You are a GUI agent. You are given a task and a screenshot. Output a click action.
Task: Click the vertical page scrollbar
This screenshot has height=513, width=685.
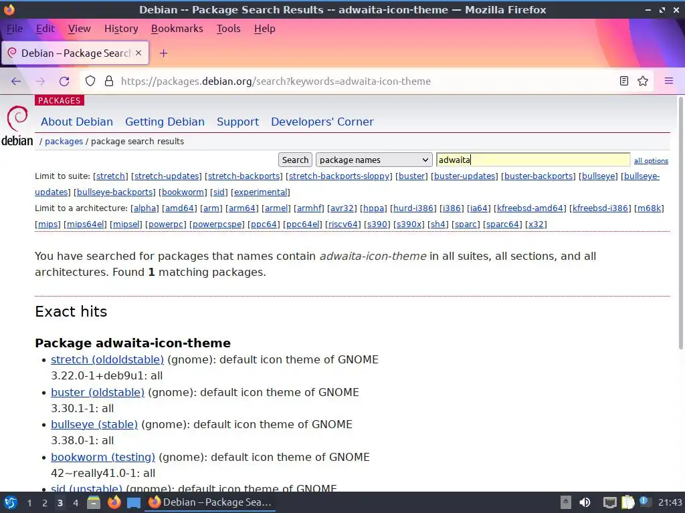[x=680, y=222]
